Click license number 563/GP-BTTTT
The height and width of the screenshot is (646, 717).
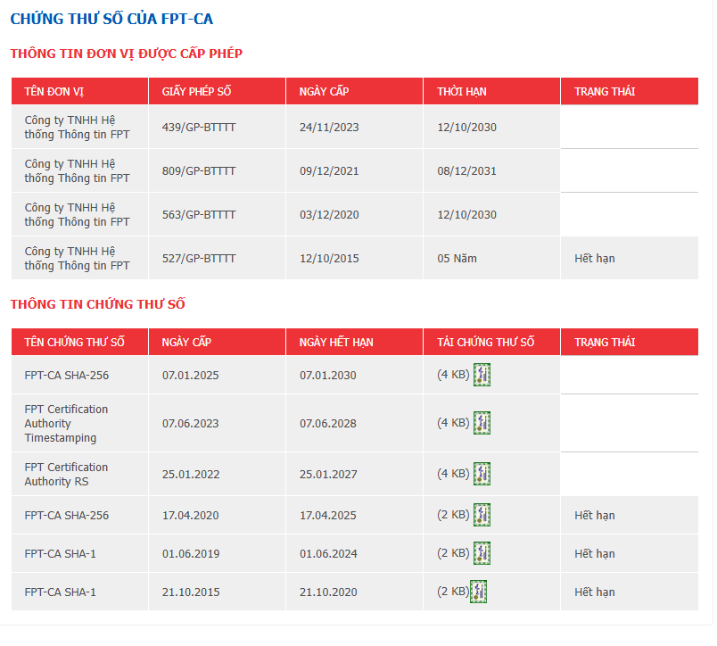[x=199, y=214]
